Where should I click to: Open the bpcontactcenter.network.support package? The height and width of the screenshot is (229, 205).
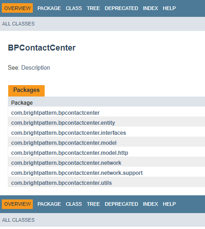pyautogui.click(x=77, y=173)
